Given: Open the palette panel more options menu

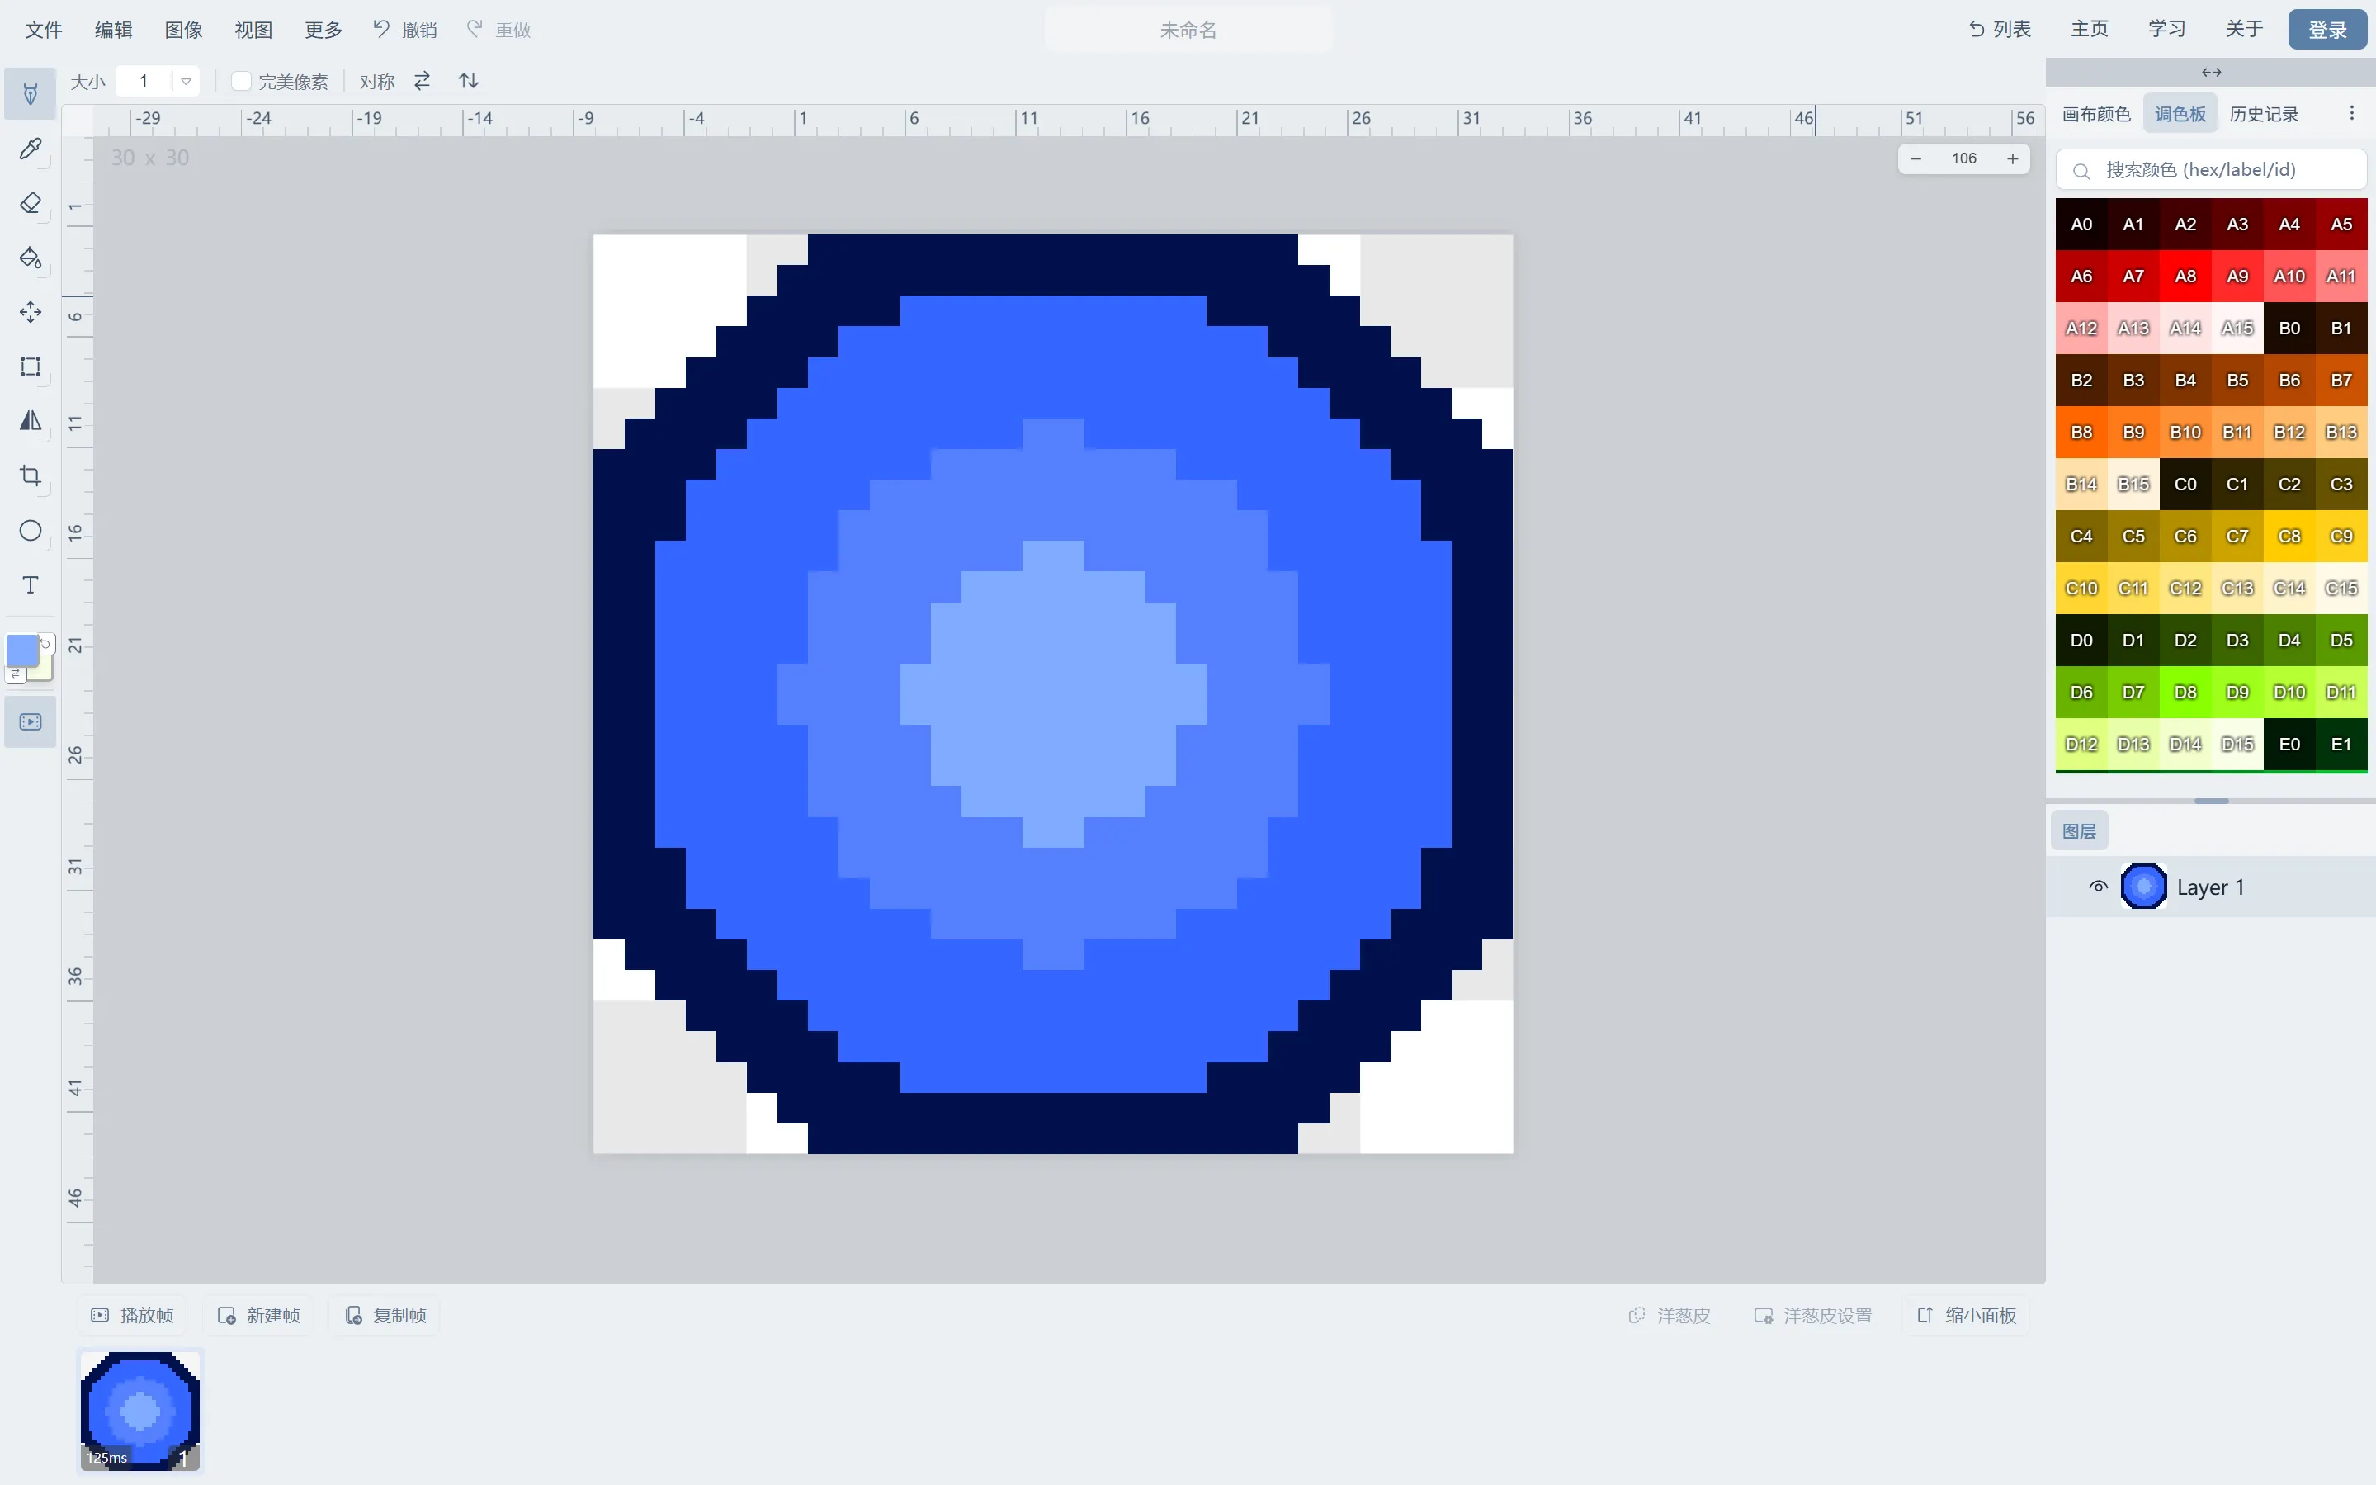Looking at the screenshot, I should pyautogui.click(x=2351, y=114).
